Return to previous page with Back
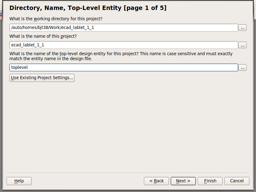This screenshot has width=256, height=192. [156, 181]
